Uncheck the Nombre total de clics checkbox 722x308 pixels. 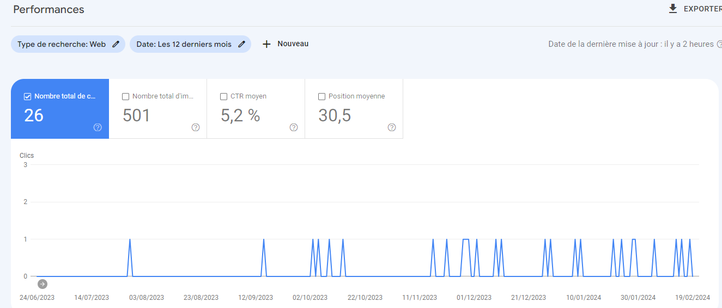[28, 96]
